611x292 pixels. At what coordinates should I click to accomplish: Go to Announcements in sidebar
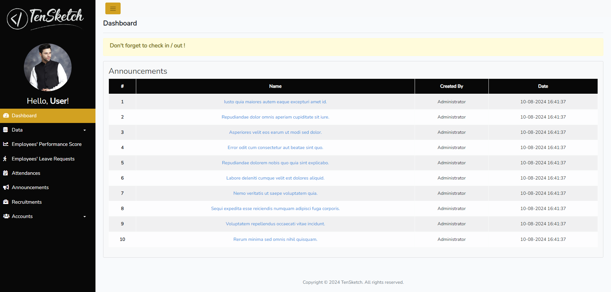pyautogui.click(x=48, y=187)
